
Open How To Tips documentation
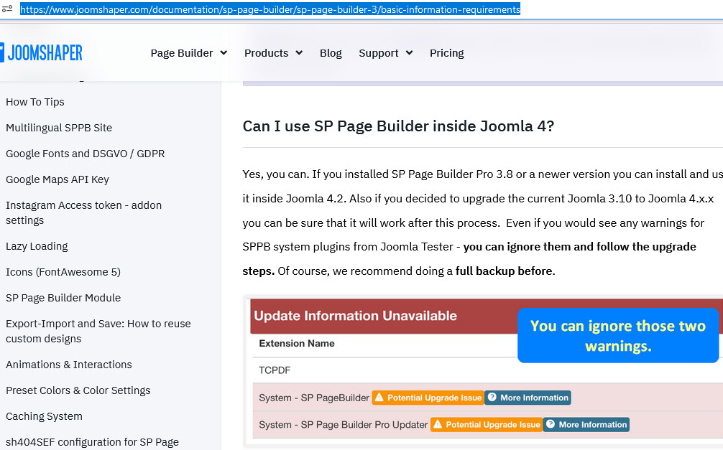35,102
